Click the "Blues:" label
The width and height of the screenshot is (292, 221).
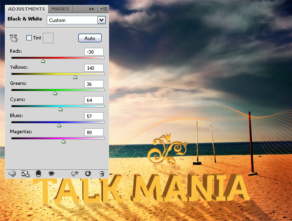tap(17, 116)
